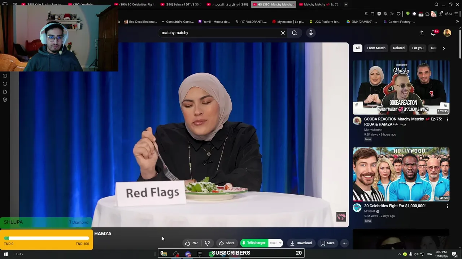Open Epic Games taskbar icon
This screenshot has height=259, width=462.
[x=200, y=254]
